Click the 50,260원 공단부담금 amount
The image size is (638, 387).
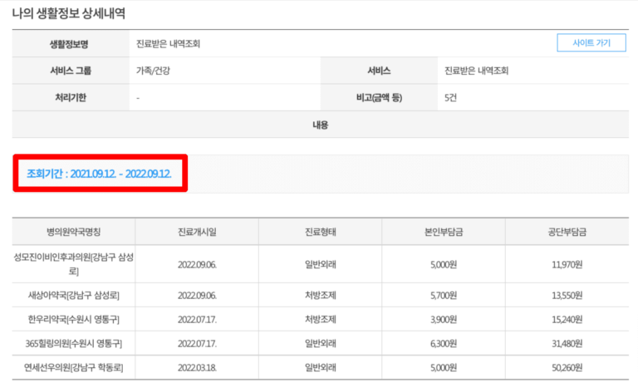pyautogui.click(x=567, y=367)
